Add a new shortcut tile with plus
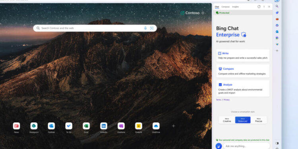Viewport: 298px width, 149px height. pos(173,126)
